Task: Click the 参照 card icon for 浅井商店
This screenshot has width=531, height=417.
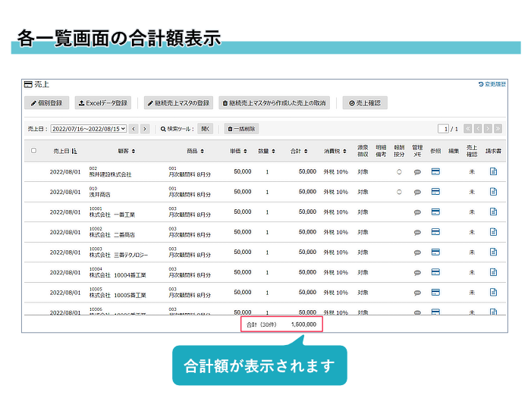Action: [x=435, y=192]
